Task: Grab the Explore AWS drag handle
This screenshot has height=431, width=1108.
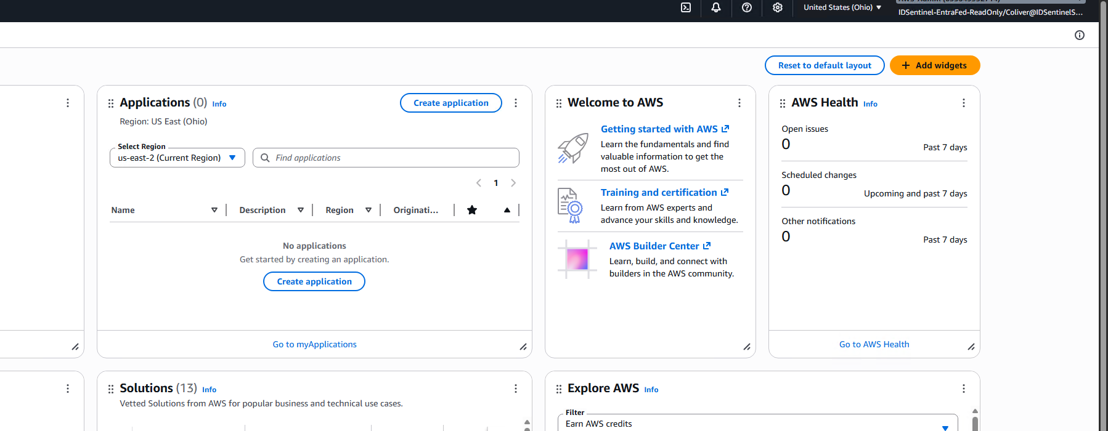Action: [559, 389]
